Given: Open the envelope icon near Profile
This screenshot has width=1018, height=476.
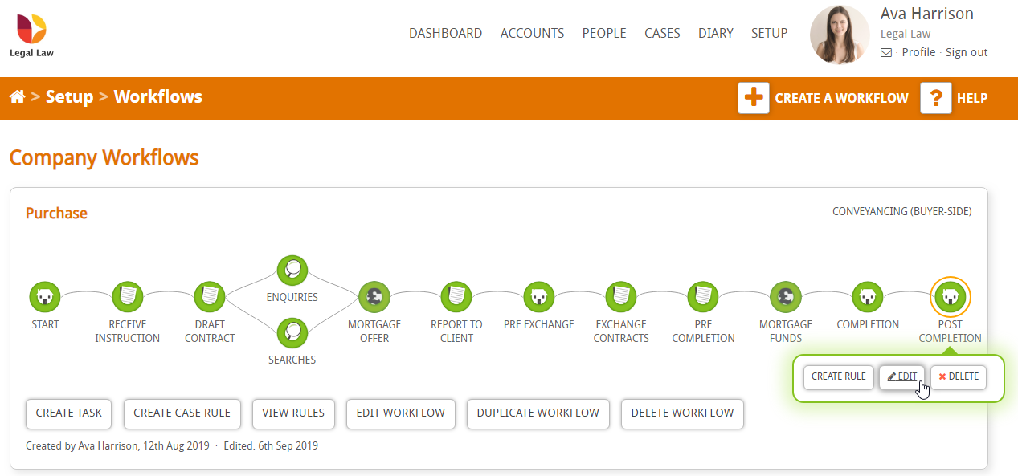Looking at the screenshot, I should coord(885,51).
